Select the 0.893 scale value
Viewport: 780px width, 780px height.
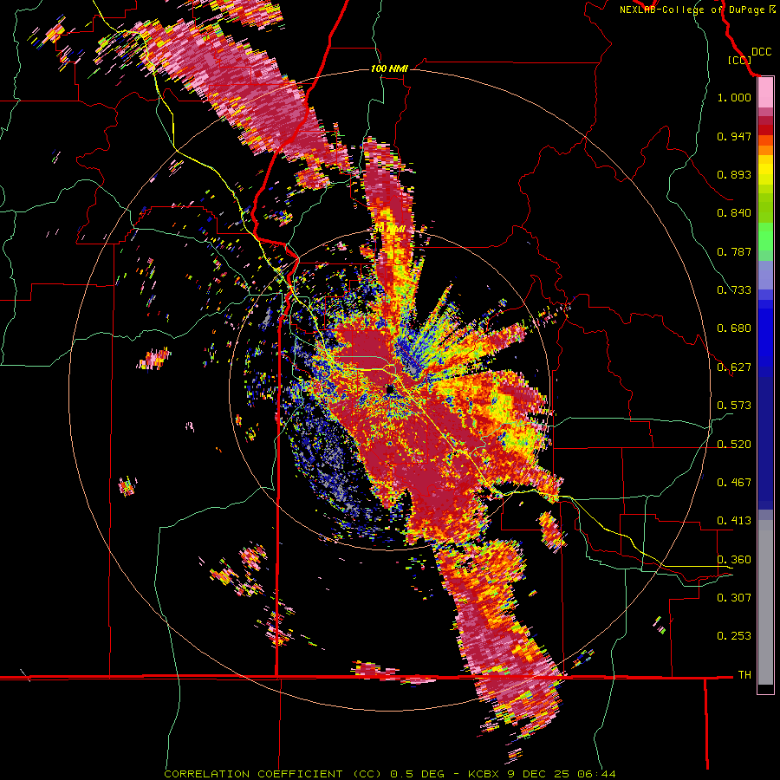[x=734, y=174]
